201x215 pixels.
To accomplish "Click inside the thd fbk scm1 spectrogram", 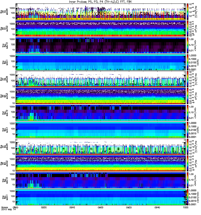I will point(100,130).
